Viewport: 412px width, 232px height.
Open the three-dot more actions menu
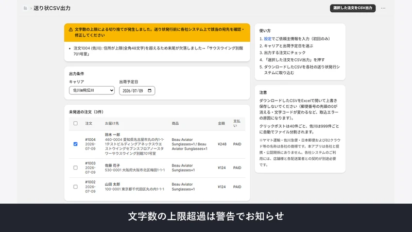pos(383,8)
